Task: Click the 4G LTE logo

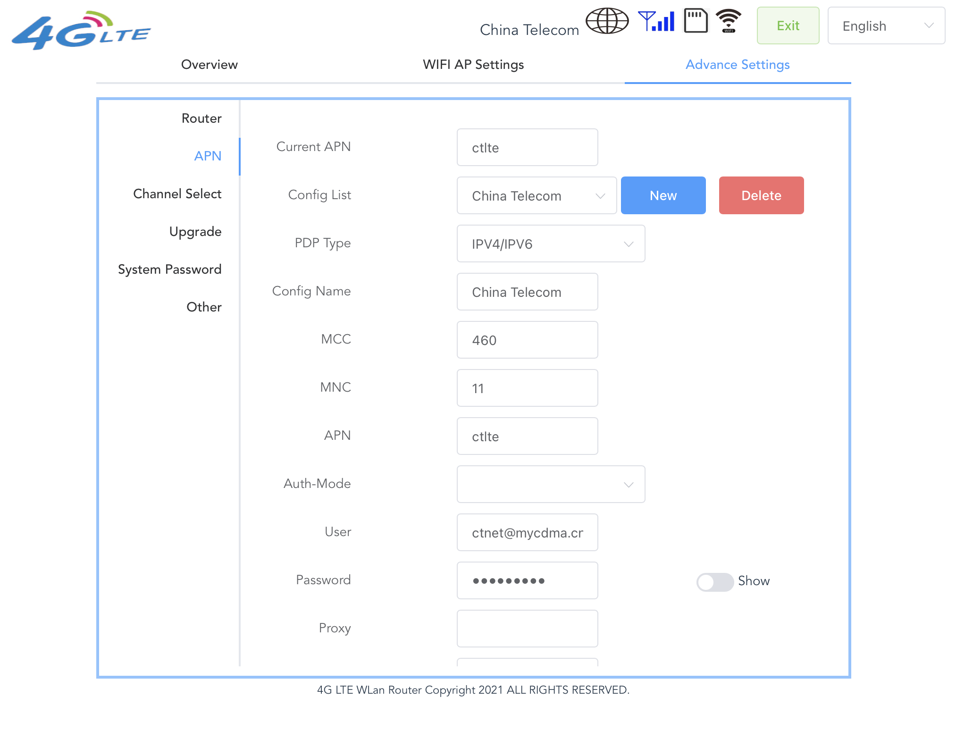Action: (x=81, y=31)
